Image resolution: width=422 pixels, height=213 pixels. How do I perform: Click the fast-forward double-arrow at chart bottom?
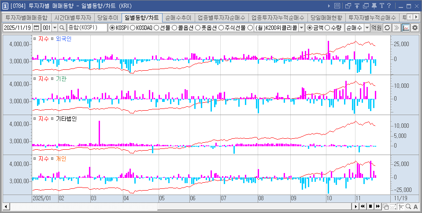click(x=378, y=206)
